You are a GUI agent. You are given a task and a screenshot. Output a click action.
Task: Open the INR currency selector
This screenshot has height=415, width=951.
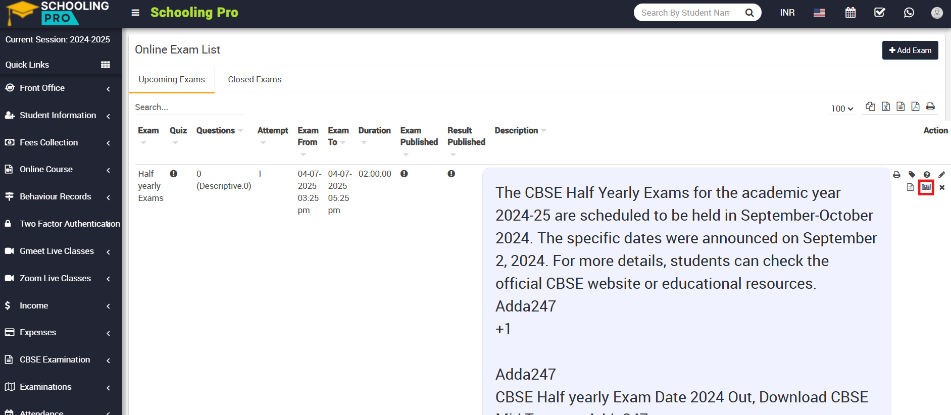(787, 13)
